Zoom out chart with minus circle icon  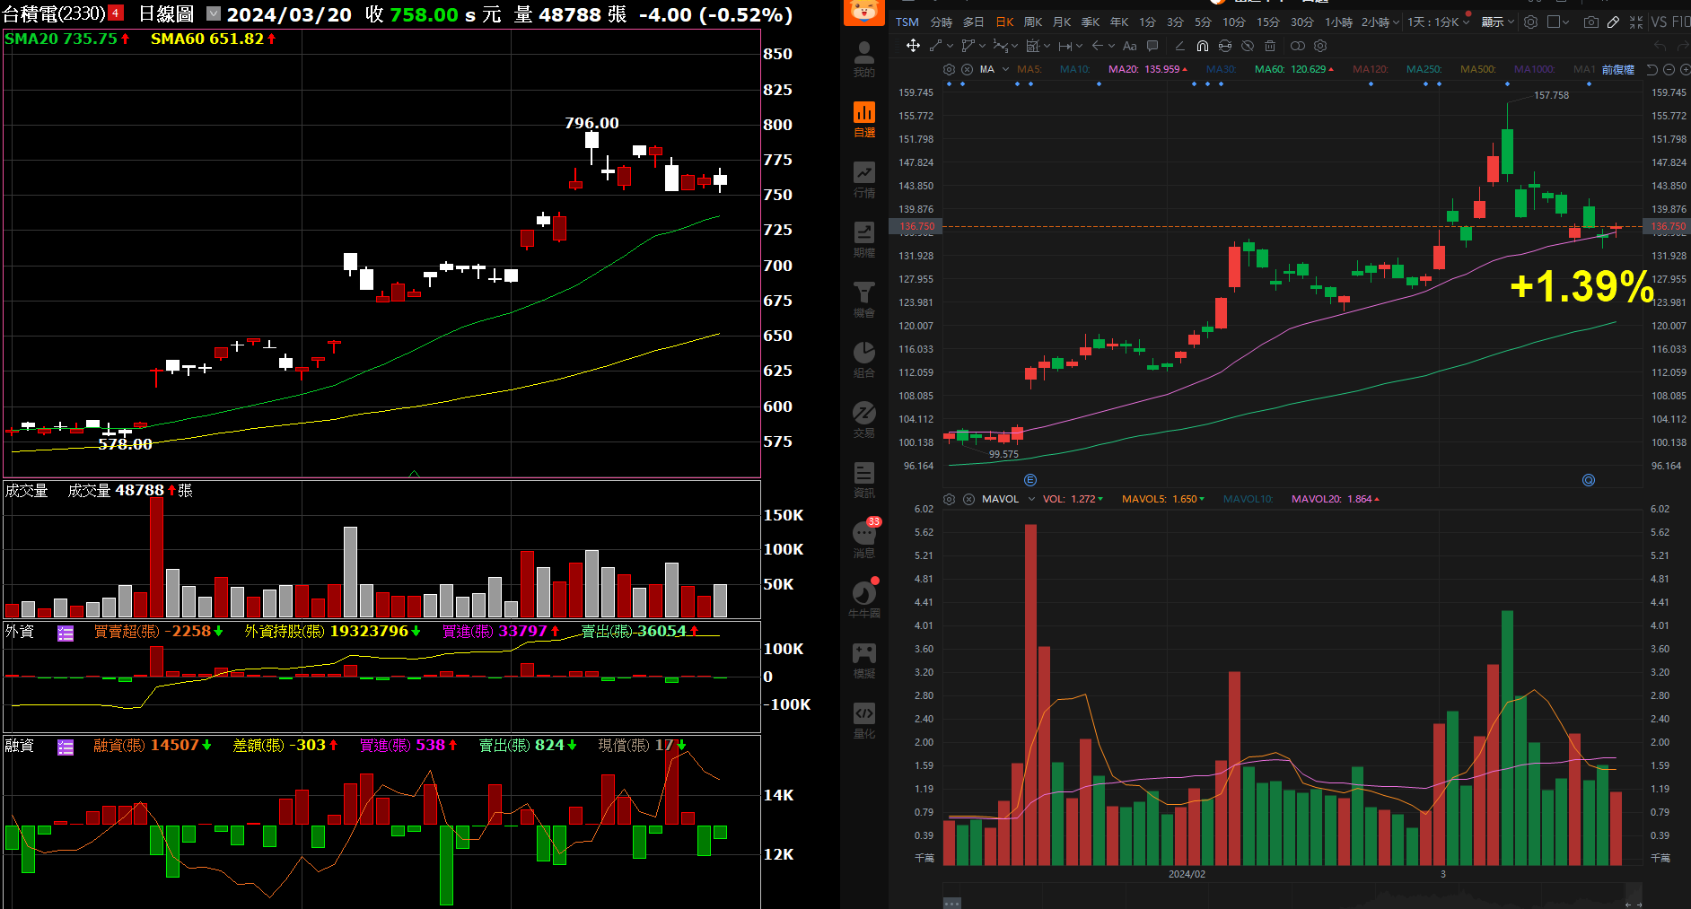pyautogui.click(x=1669, y=70)
